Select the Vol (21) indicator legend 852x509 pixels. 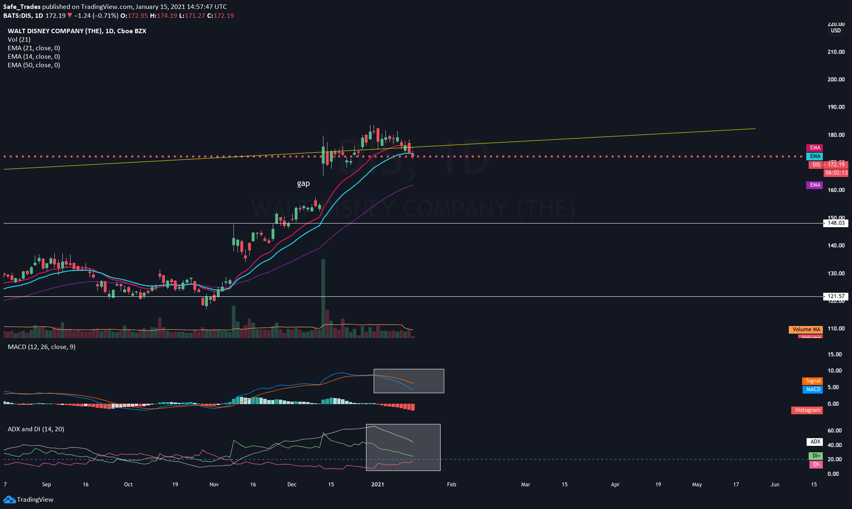click(19, 39)
